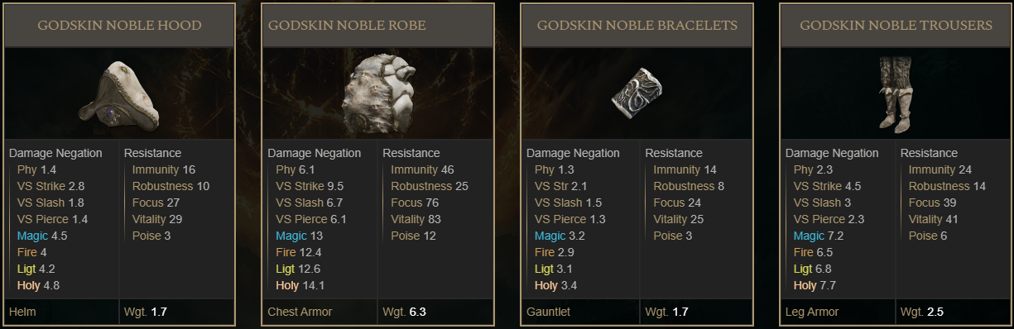Open the Godskin Noble Robe title link

347,26
